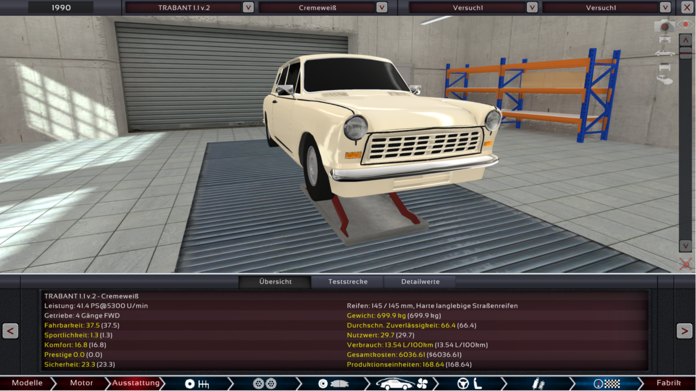Open the suspension spring tuning step

point(538,383)
